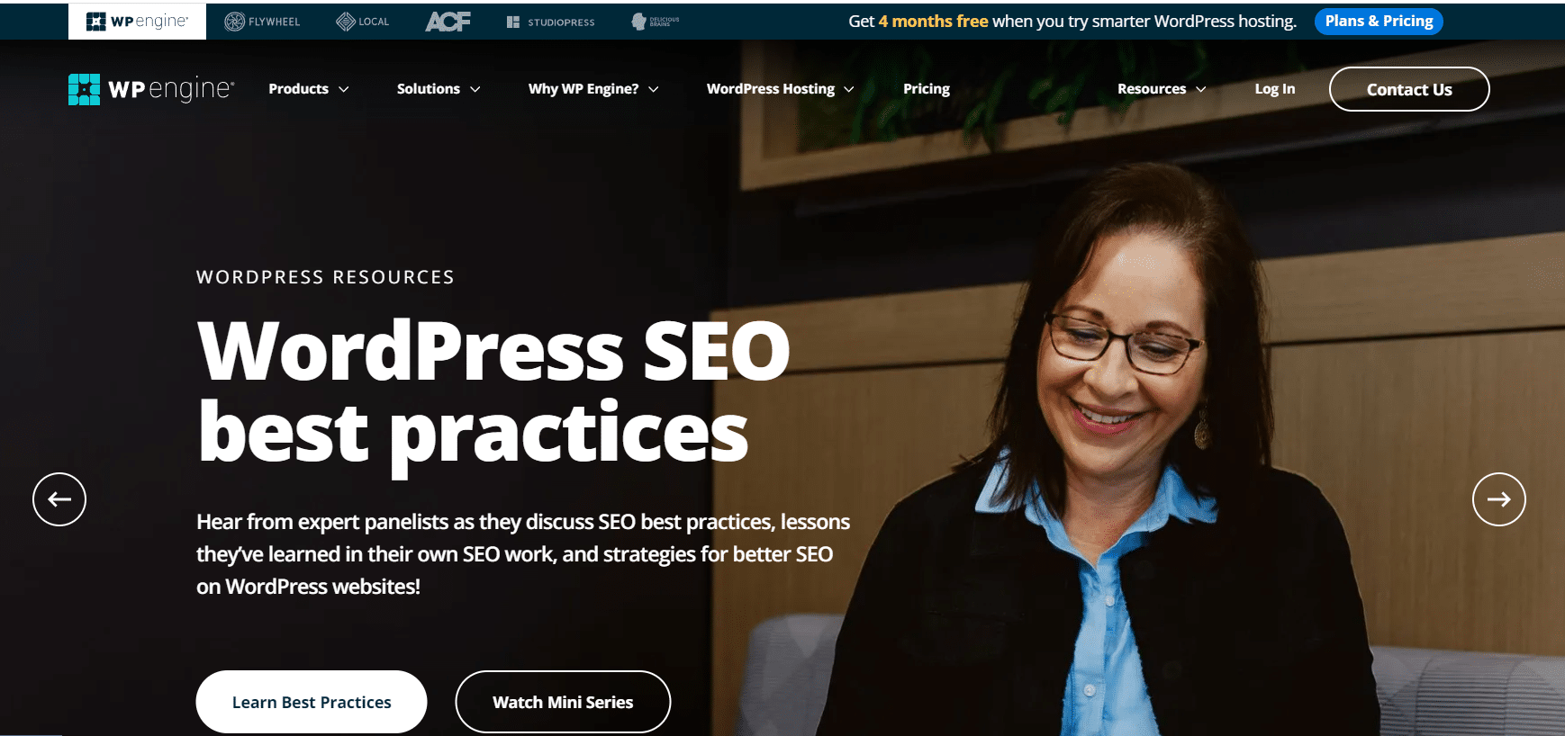The image size is (1565, 736).
Task: Click the Log In link
Action: (x=1275, y=89)
